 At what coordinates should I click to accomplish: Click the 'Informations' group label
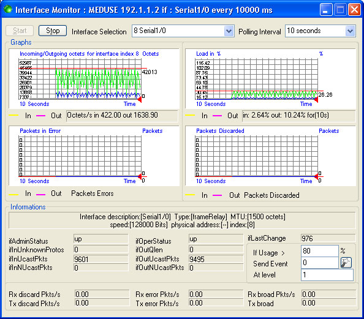coord(28,207)
